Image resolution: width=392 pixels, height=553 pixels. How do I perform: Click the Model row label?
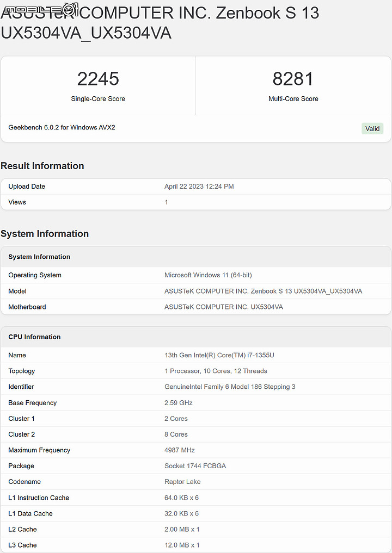pos(17,291)
